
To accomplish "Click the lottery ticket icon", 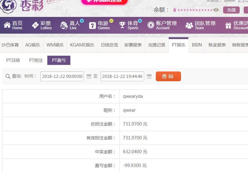I will click(35, 25).
